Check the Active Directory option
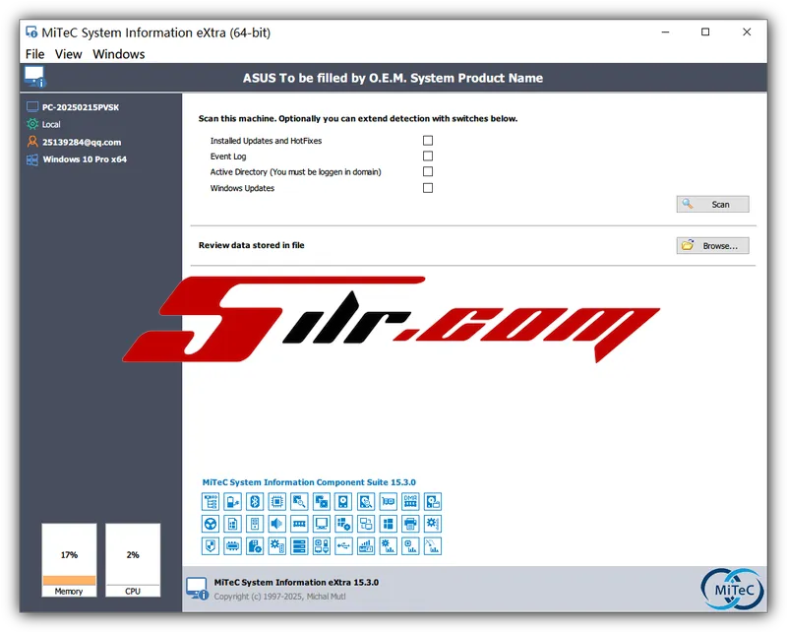The width and height of the screenshot is (787, 632). click(x=428, y=171)
